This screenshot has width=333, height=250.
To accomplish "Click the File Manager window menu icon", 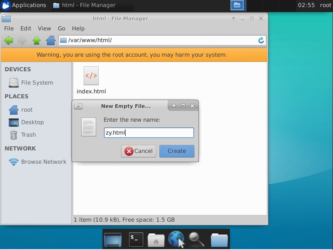I will [x=6, y=19].
